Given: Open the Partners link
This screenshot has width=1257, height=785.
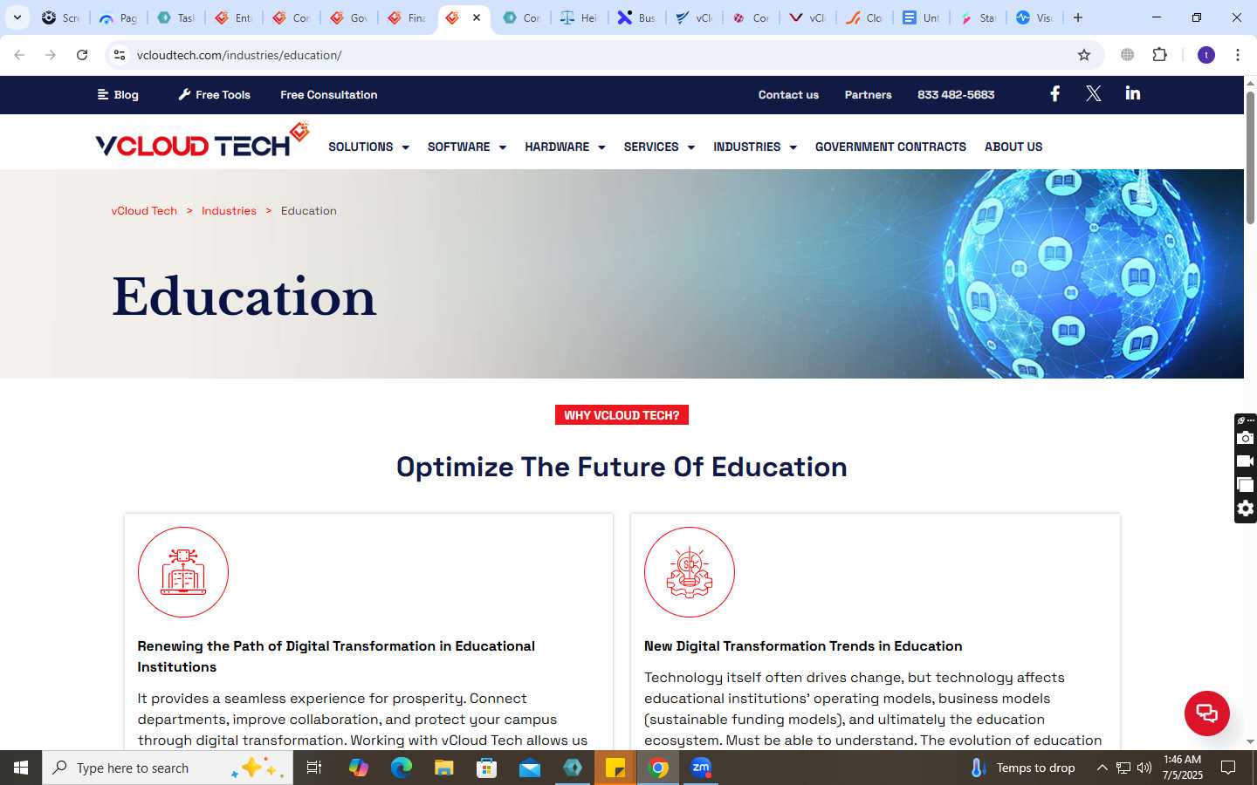Looking at the screenshot, I should 868,94.
